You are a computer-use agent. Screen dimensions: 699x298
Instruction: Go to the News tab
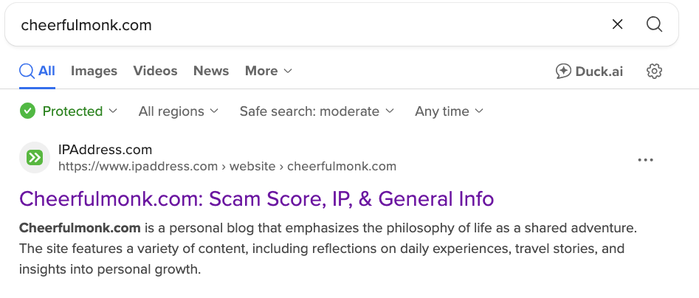pos(211,72)
